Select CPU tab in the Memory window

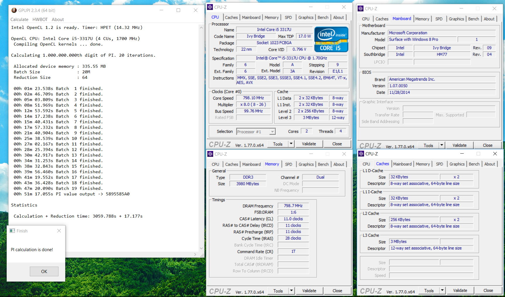click(216, 164)
